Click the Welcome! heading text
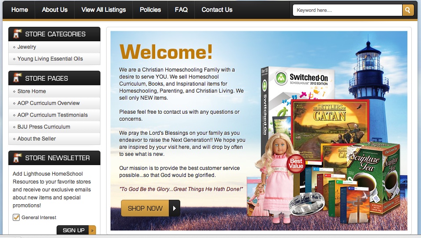This screenshot has height=238, width=421. click(x=166, y=52)
